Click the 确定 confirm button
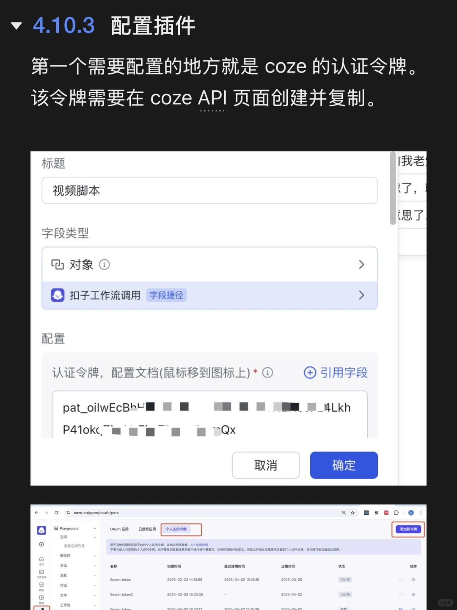Screen dimensions: 457x610 point(344,465)
